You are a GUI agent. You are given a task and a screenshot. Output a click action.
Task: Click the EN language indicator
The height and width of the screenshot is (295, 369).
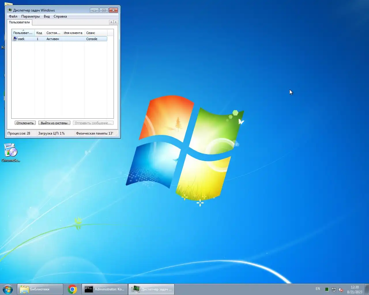(318, 289)
